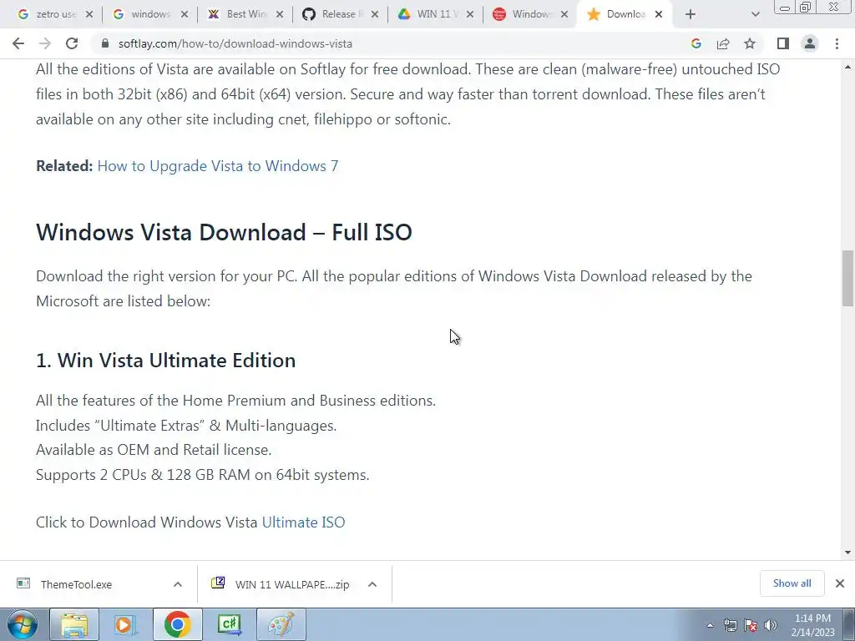
Task: Click the 1. Win Vista Ultimate Edition heading
Action: pos(166,361)
